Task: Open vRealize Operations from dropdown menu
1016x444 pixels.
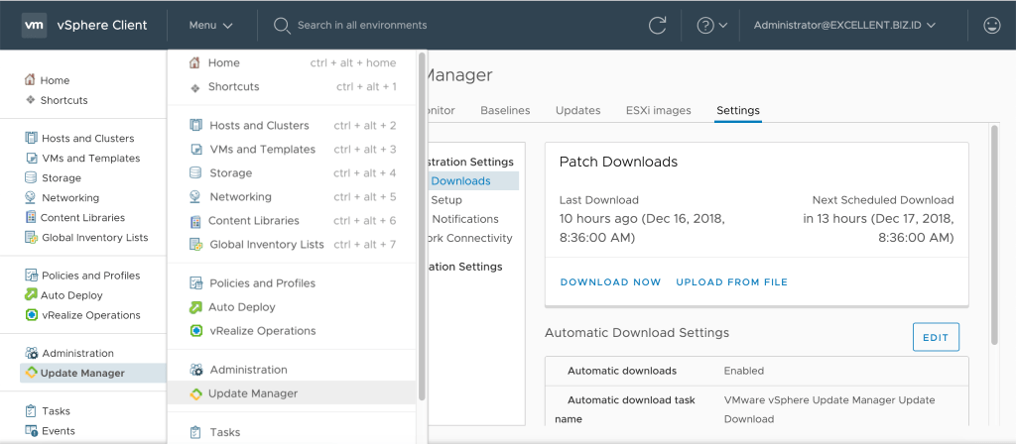Action: tap(262, 331)
